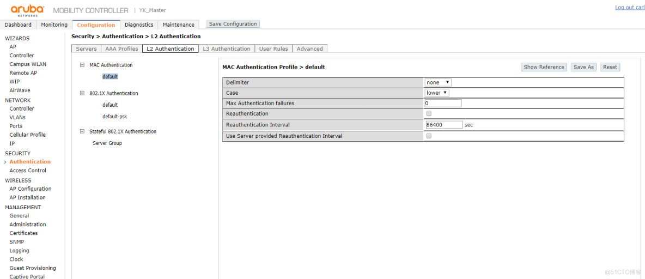The width and height of the screenshot is (645, 279).
Task: Click the Show Reference button
Action: [x=544, y=67]
